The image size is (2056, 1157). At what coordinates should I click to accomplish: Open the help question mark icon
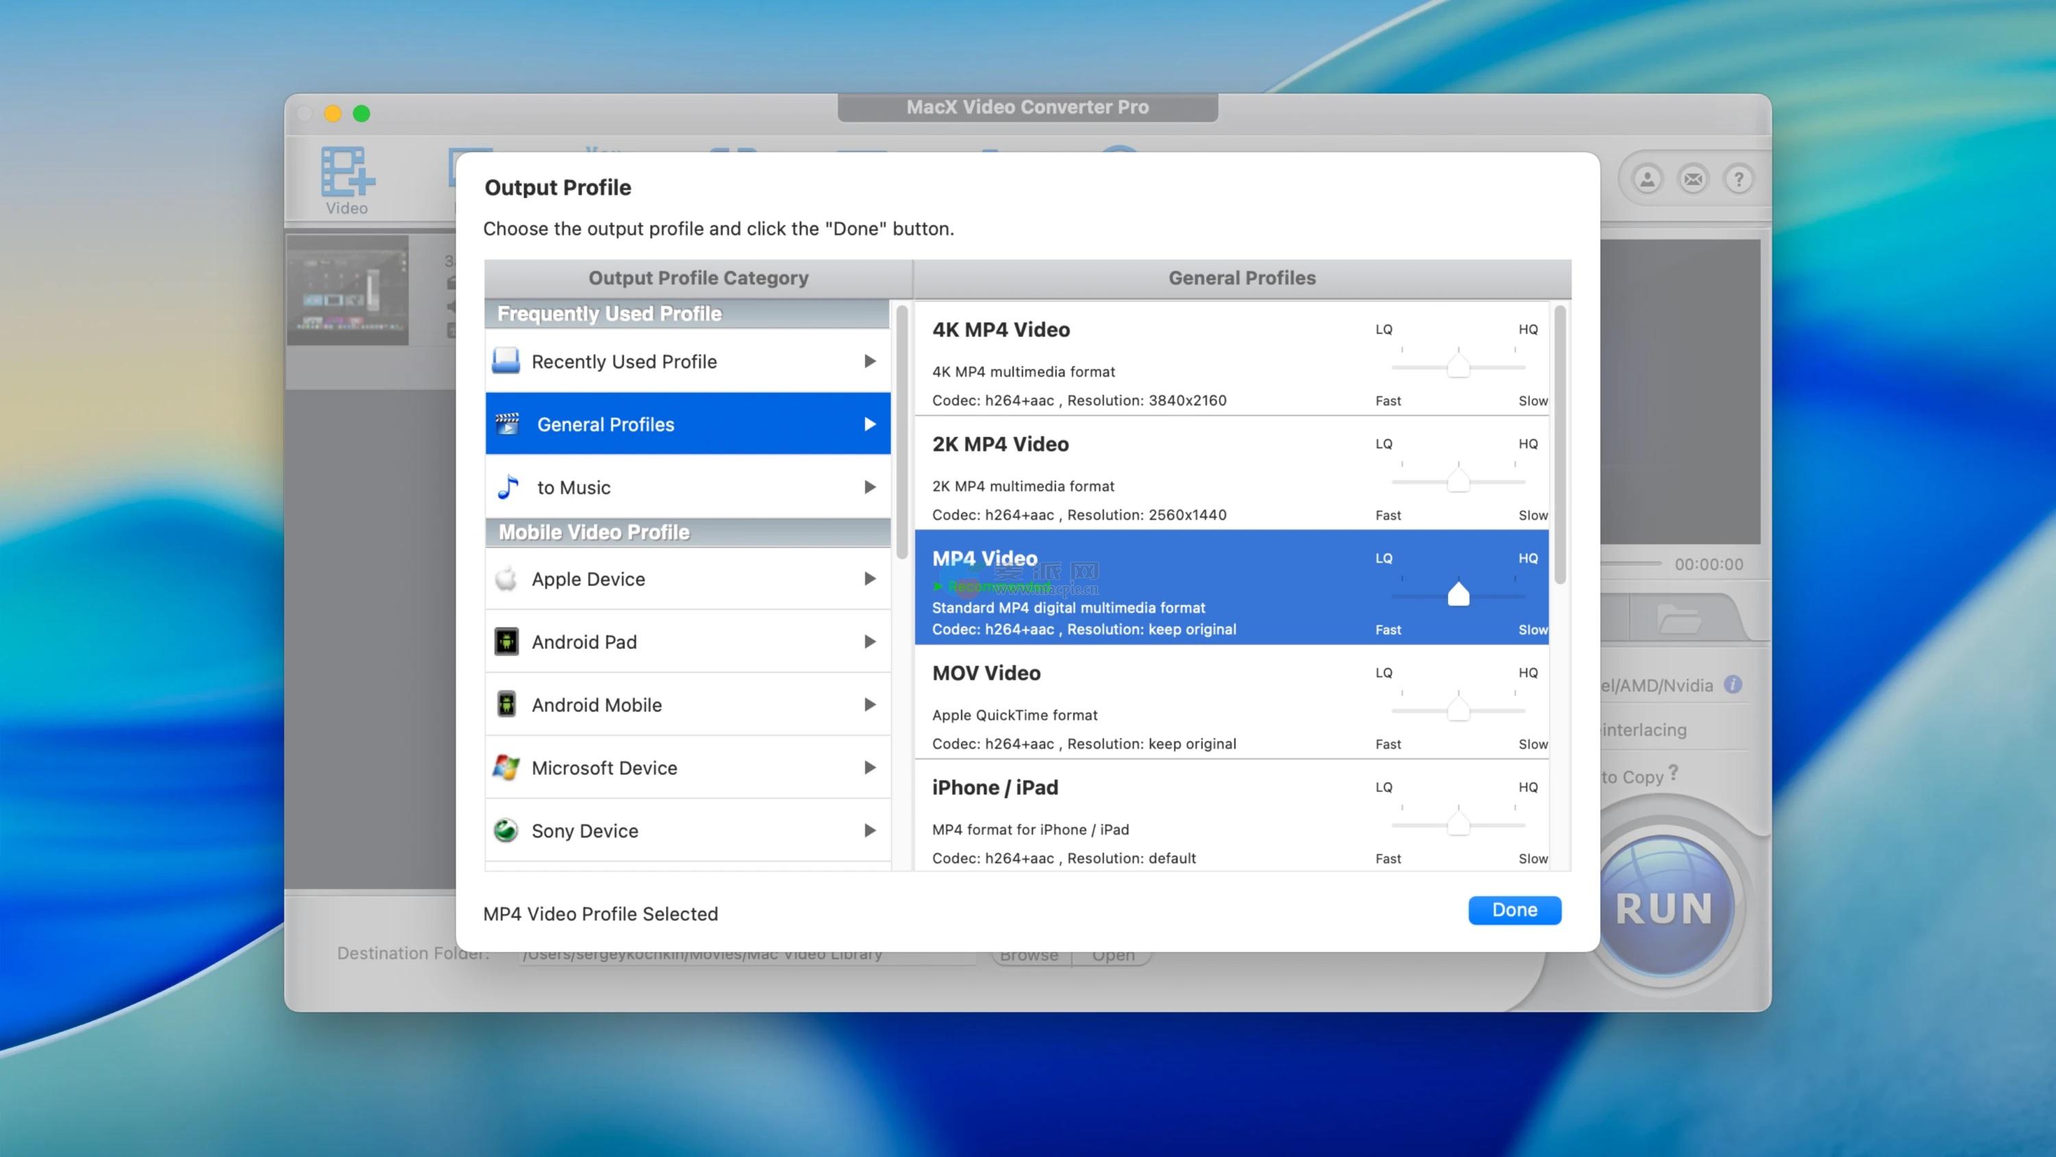[x=1738, y=179]
